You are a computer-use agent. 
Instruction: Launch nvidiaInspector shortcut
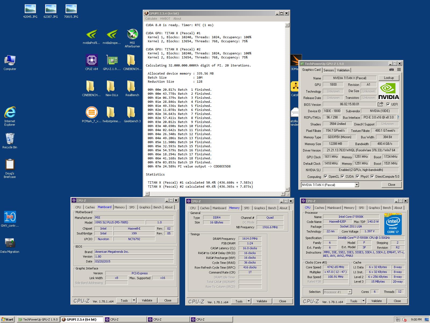point(112,37)
